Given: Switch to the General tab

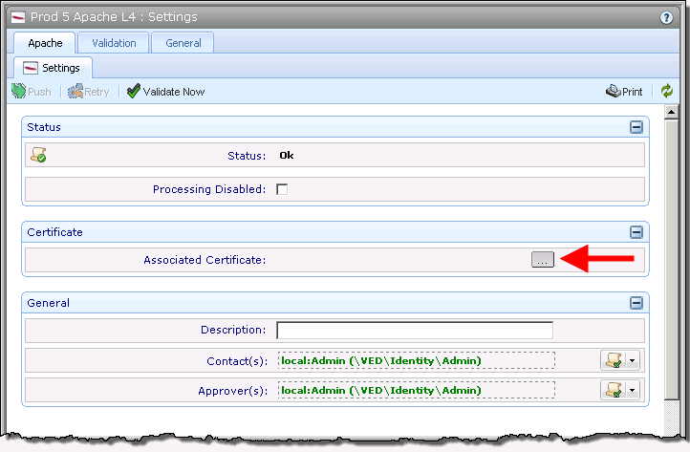Looking at the screenshot, I should tap(183, 43).
